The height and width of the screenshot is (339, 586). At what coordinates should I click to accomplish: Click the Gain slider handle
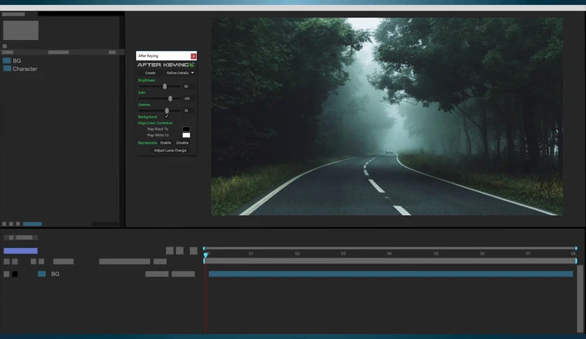coord(170,99)
